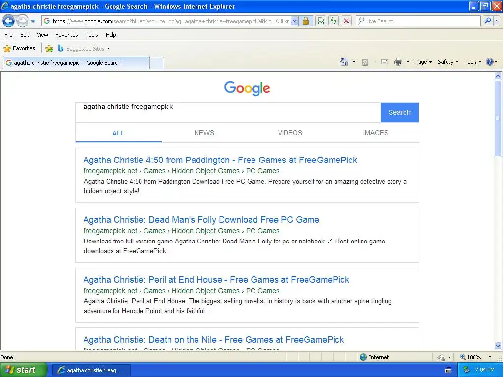Open the Page command bar menu
This screenshot has height=377, width=503.
(x=423, y=62)
